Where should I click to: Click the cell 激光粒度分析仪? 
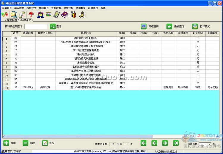click(86, 55)
